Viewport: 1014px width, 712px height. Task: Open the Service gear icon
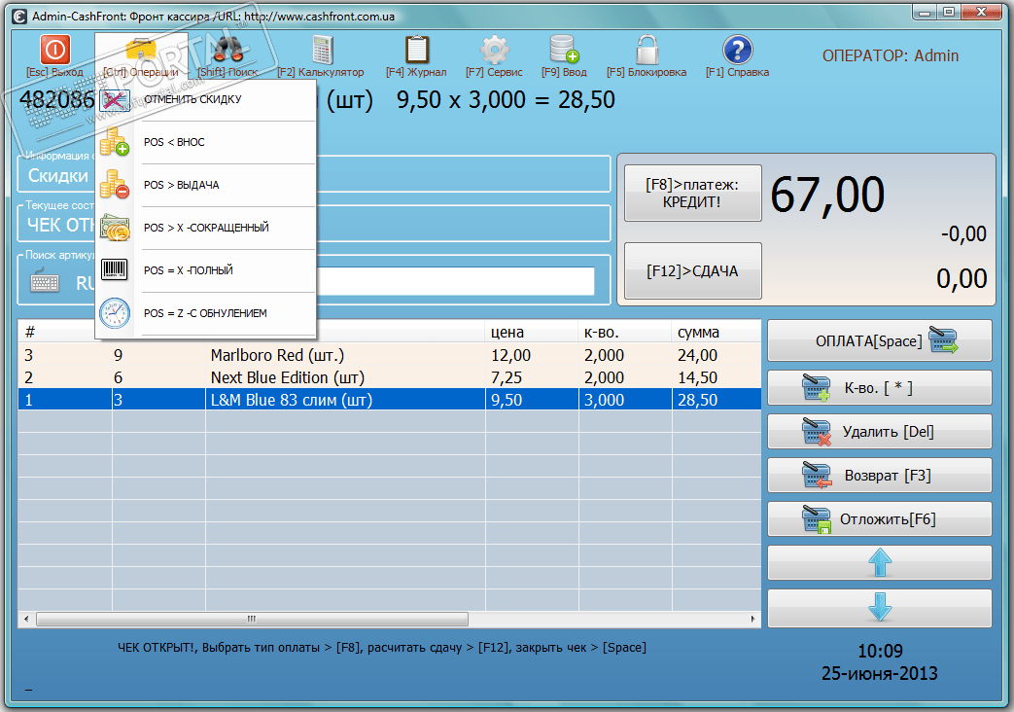pos(495,50)
